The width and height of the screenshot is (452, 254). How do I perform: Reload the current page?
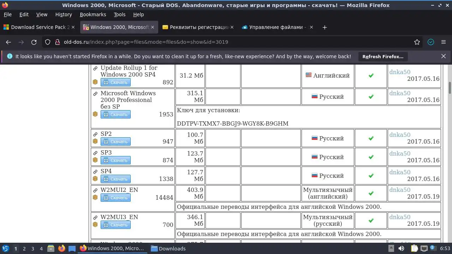[34, 42]
